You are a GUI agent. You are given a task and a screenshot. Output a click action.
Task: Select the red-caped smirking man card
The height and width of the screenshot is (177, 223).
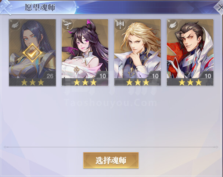coord(190,53)
